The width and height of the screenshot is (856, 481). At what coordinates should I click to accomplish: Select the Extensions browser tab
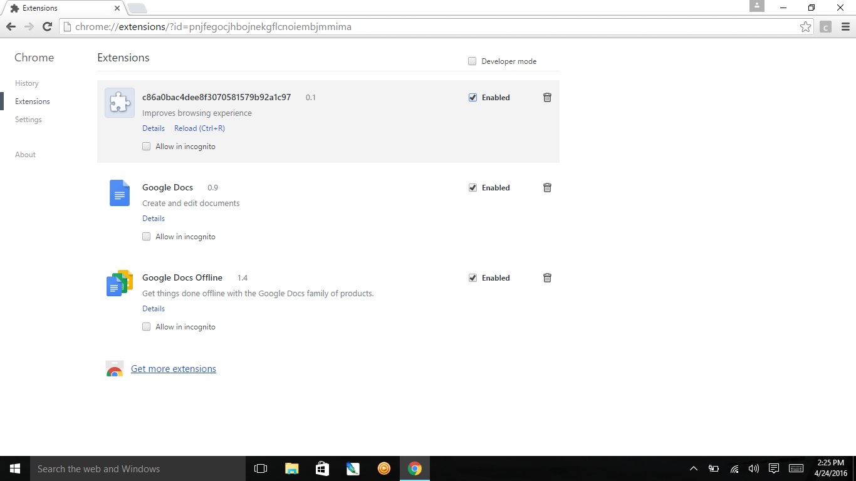click(63, 8)
